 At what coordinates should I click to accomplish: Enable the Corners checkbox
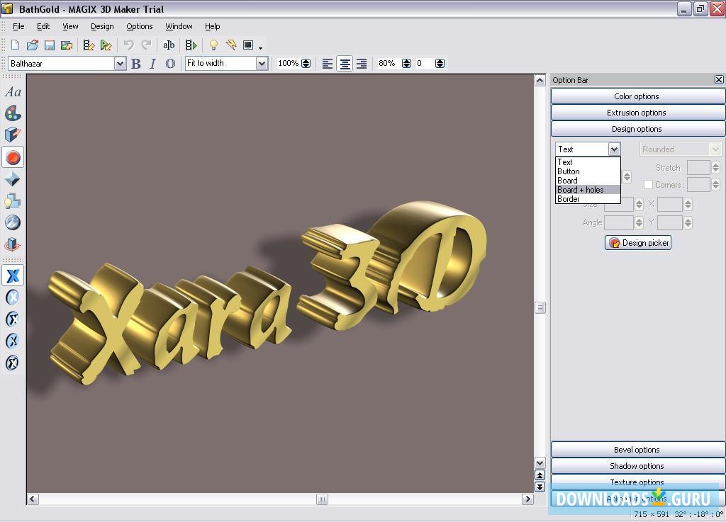tap(648, 185)
